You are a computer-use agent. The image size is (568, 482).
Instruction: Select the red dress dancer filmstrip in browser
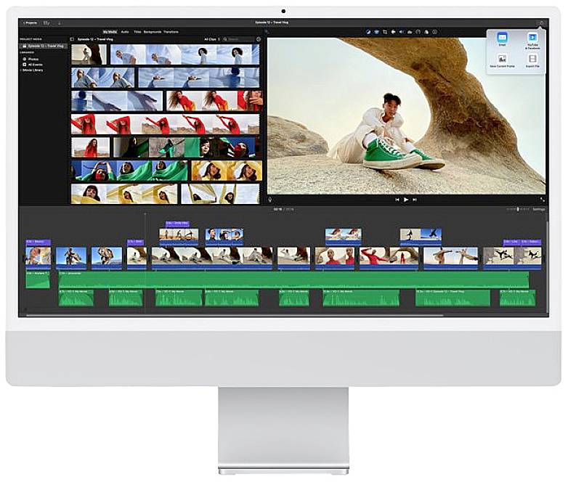tap(165, 125)
